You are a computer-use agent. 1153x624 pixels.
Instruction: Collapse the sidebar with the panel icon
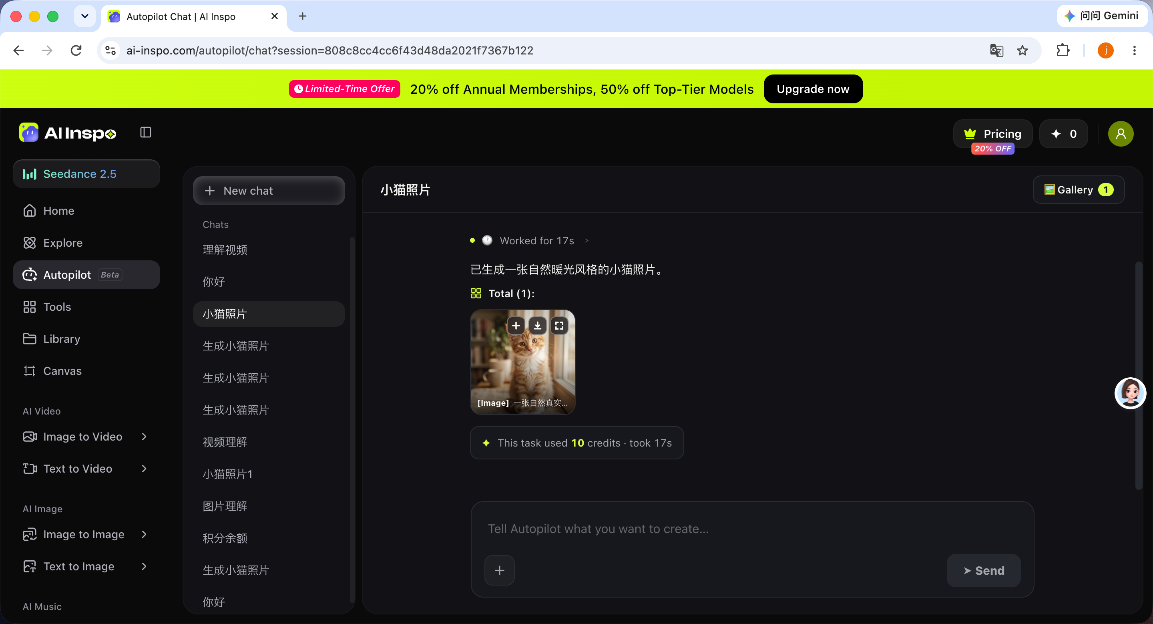click(145, 133)
